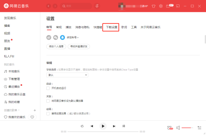Click the Weibo account binding icon

49,37
